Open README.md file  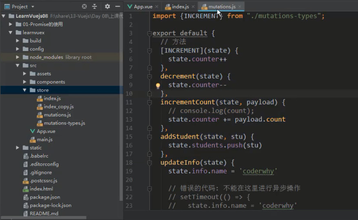coord(44,213)
